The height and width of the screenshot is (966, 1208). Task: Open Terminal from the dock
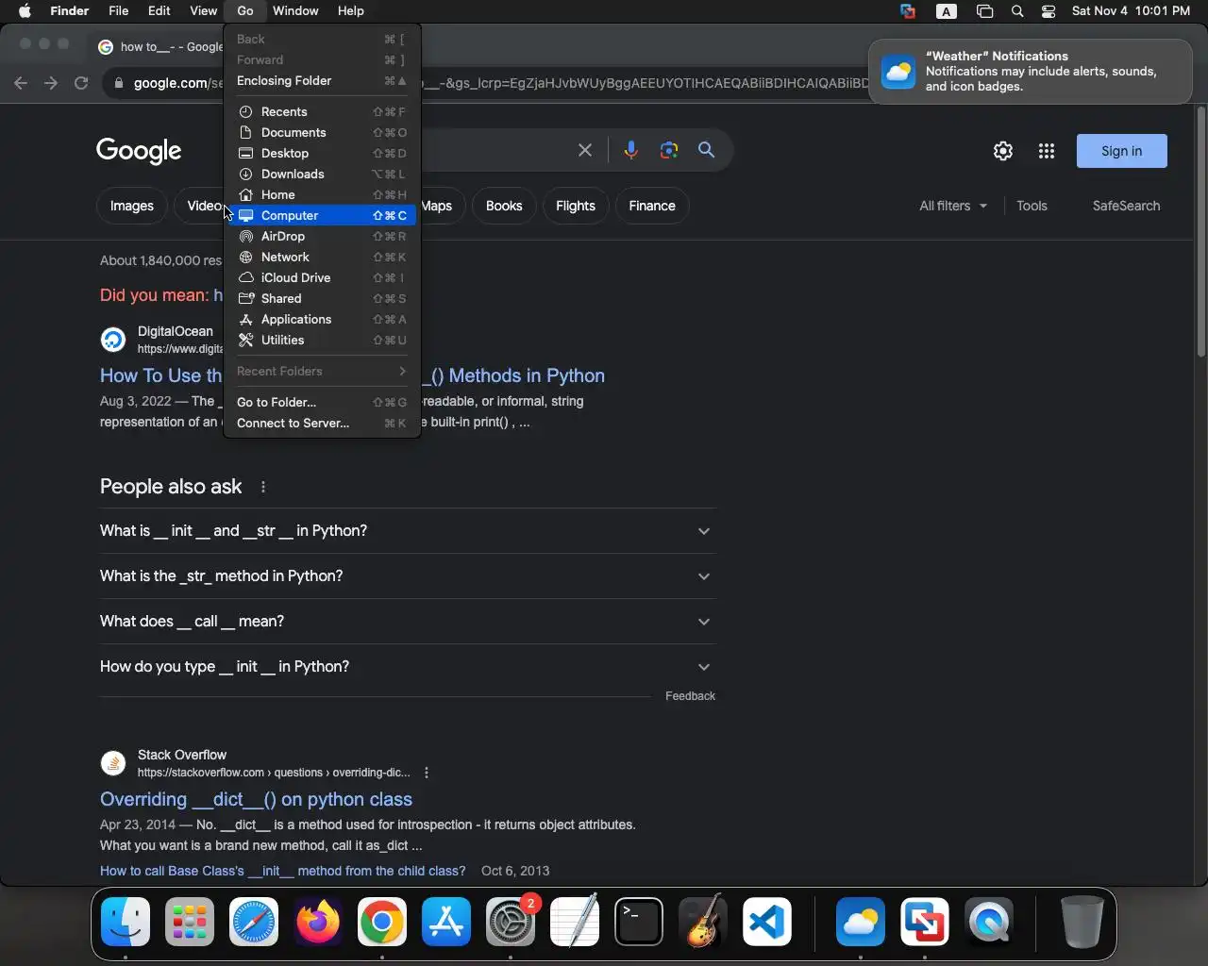[639, 922]
